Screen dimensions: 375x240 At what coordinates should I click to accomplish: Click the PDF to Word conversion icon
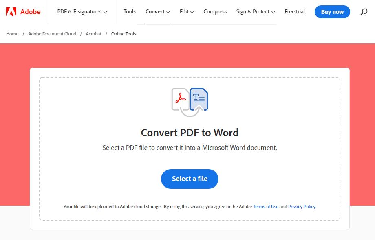[x=190, y=101]
